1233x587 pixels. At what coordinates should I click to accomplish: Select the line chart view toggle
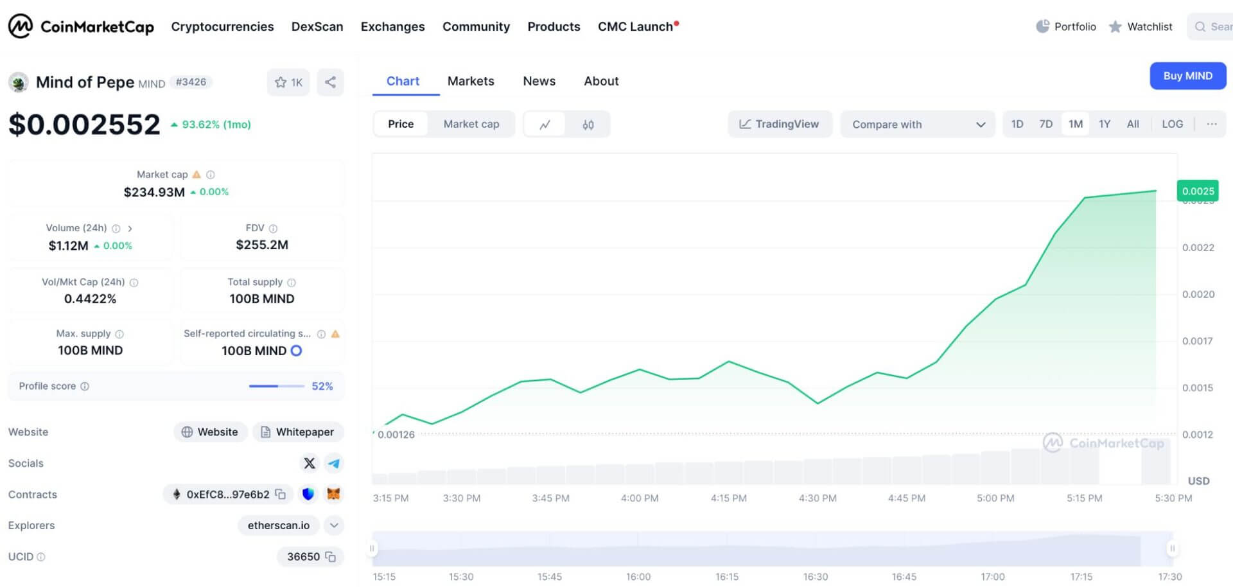tap(545, 125)
